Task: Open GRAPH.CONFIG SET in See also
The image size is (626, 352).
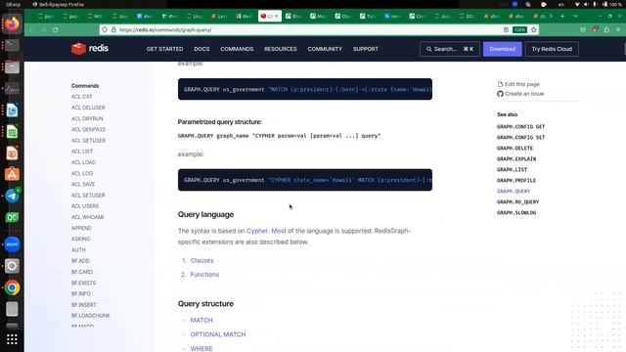Action: click(x=520, y=137)
